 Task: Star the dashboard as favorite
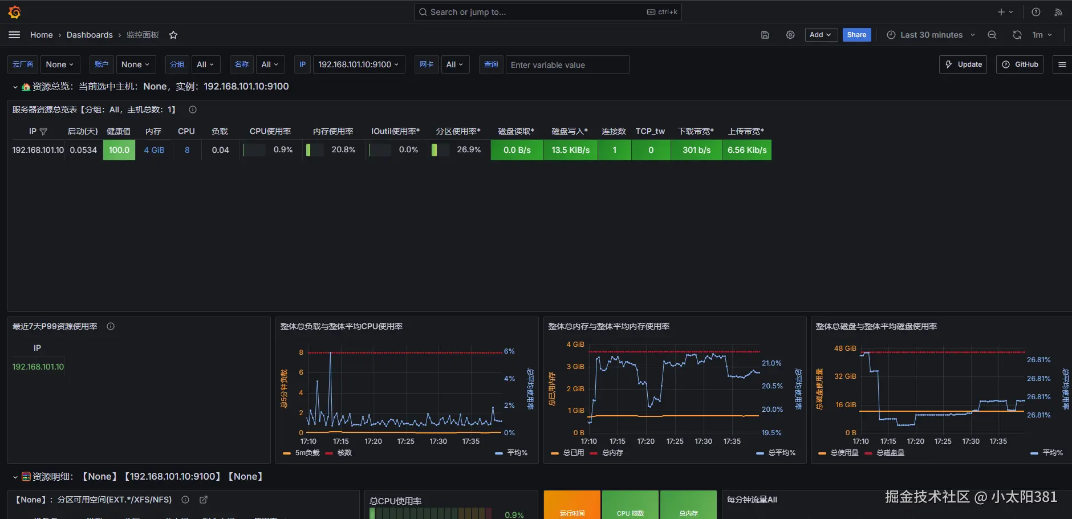coord(173,35)
